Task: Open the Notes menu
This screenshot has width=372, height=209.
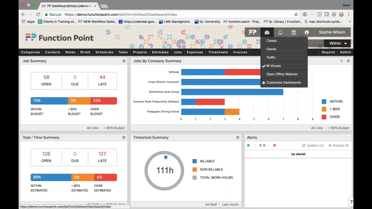Action: pyautogui.click(x=70, y=52)
